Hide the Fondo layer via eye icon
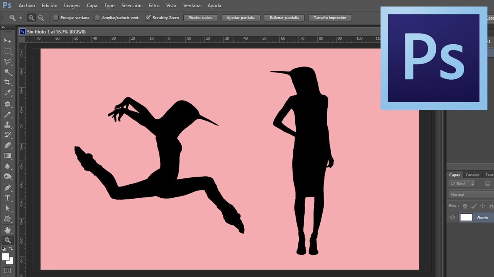The height and width of the screenshot is (277, 494). pos(452,217)
